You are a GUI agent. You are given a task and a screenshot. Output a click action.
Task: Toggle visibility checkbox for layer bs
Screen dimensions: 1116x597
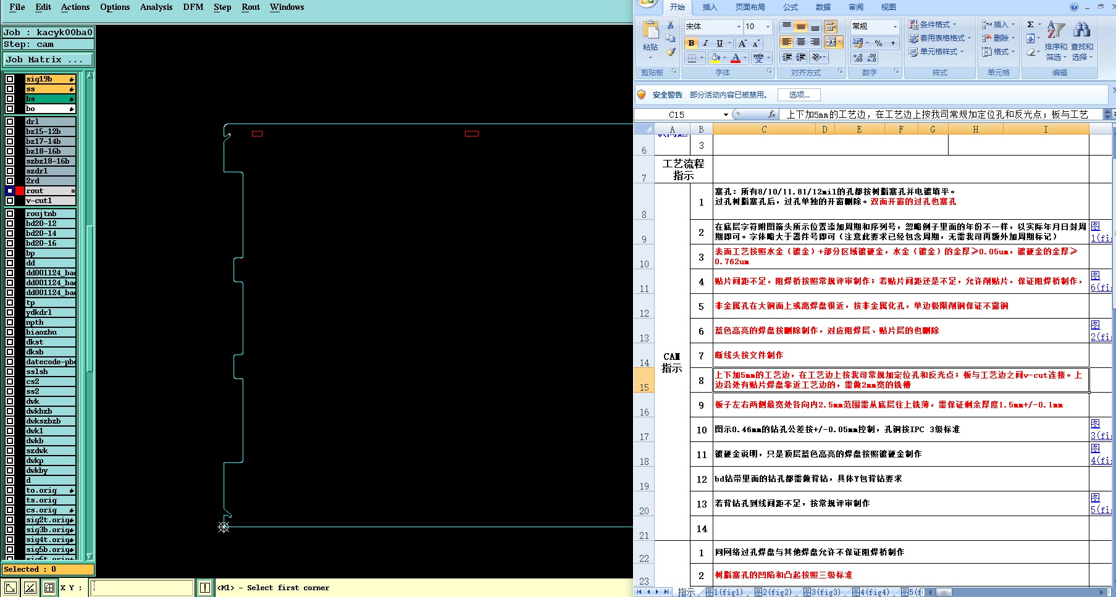click(x=10, y=99)
